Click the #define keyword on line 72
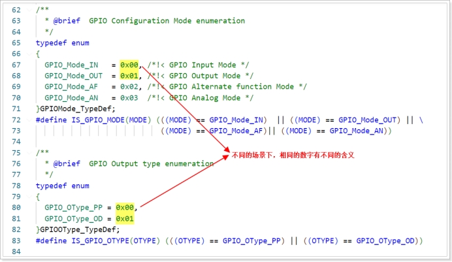Viewport: 452px width, 262px height. click(x=52, y=120)
